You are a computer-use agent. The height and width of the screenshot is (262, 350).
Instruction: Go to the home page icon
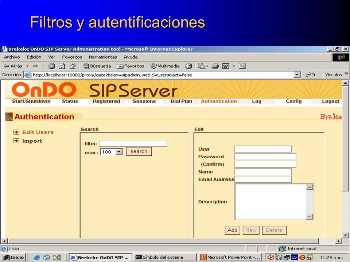[x=73, y=66]
